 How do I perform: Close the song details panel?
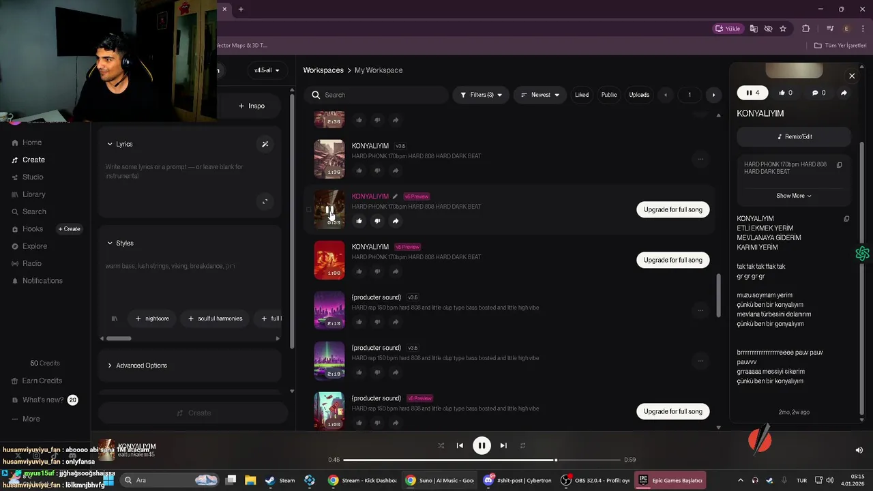point(852,76)
